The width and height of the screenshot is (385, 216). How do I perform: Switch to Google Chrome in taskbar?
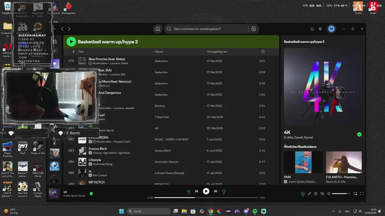click(x=211, y=211)
